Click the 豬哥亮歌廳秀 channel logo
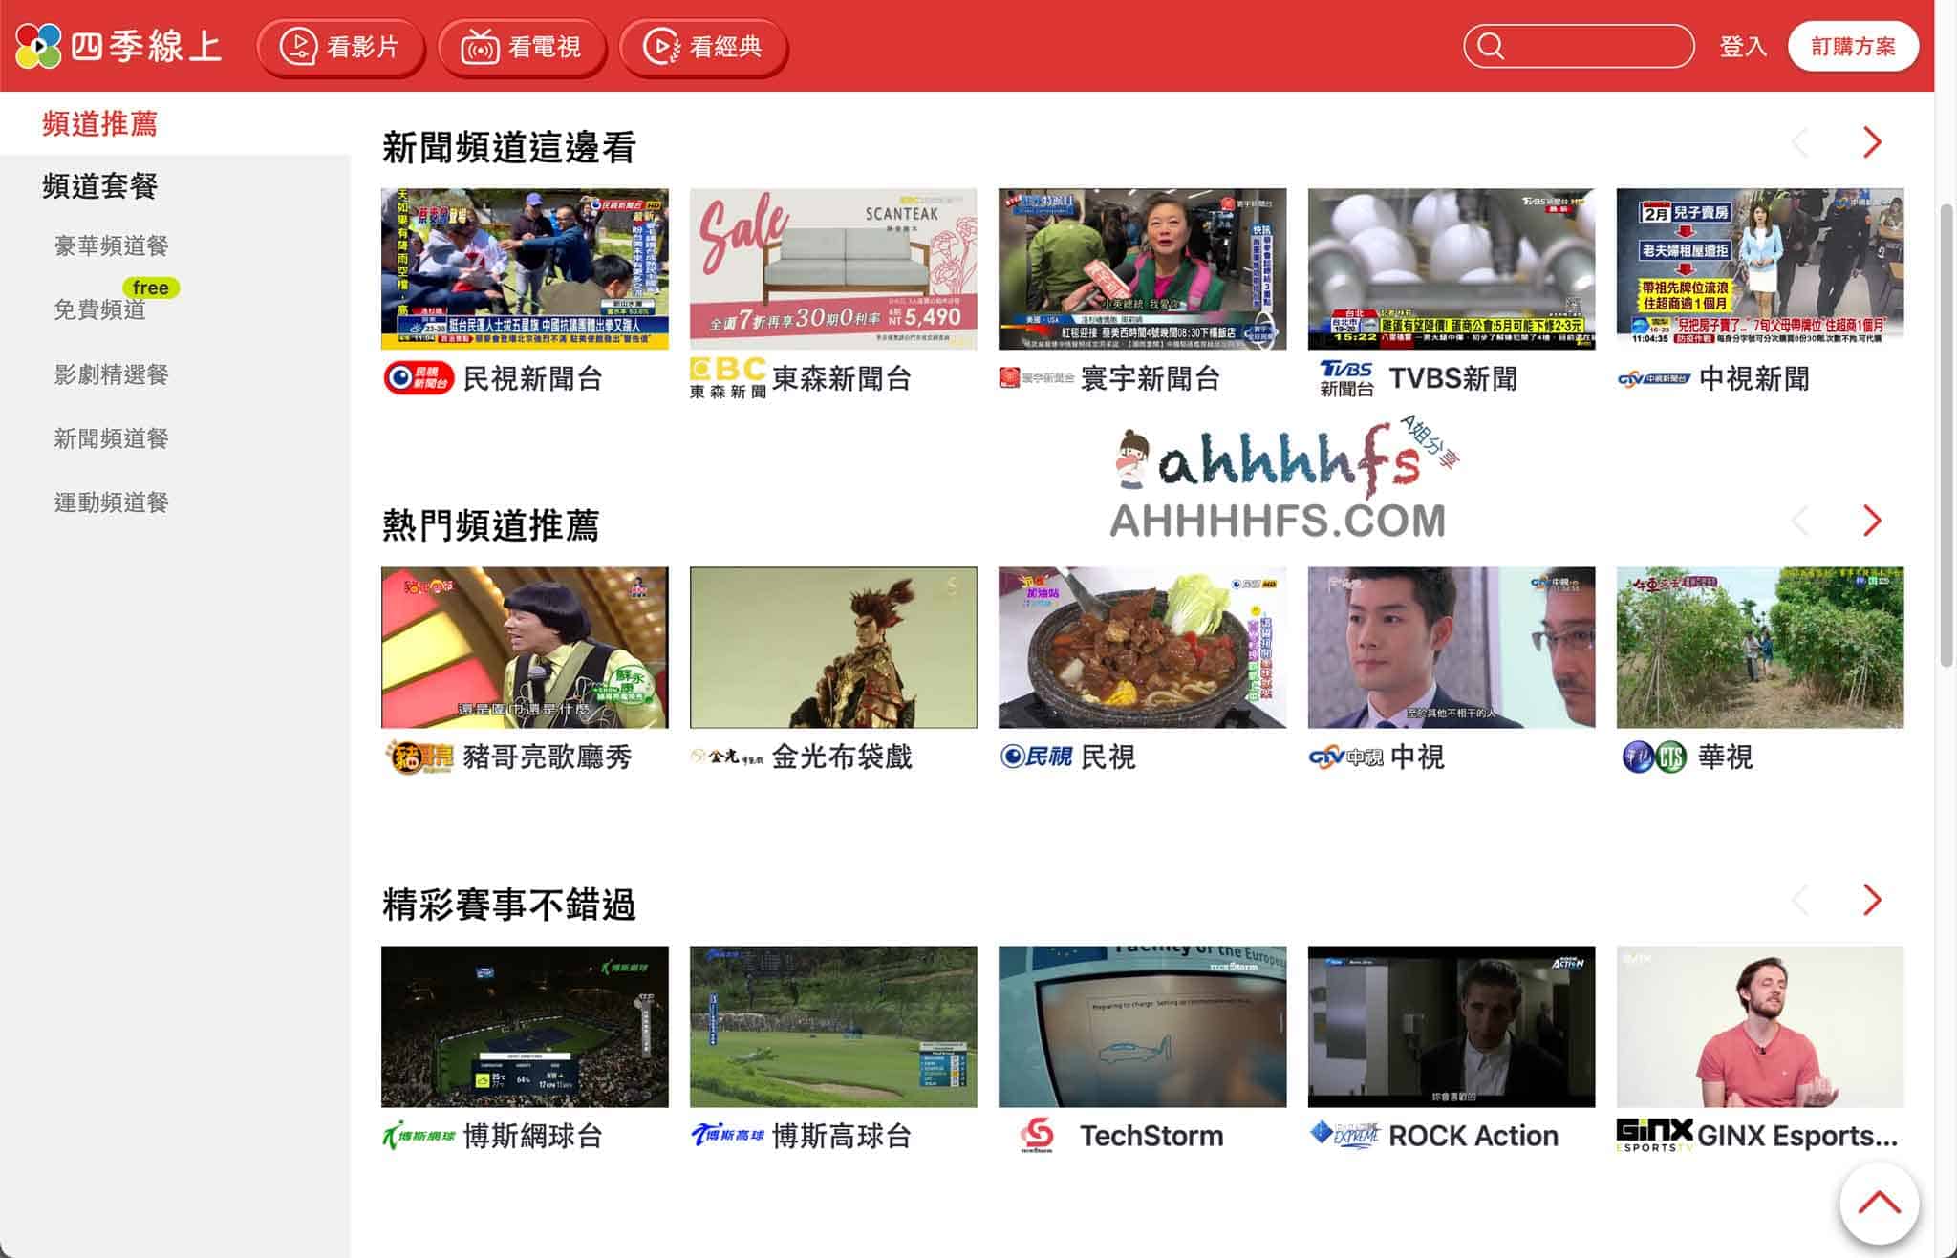Viewport: 1957px width, 1258px height. [x=419, y=757]
